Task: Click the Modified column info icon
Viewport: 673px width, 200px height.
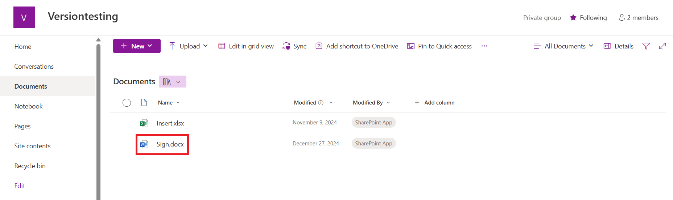Action: [x=321, y=103]
